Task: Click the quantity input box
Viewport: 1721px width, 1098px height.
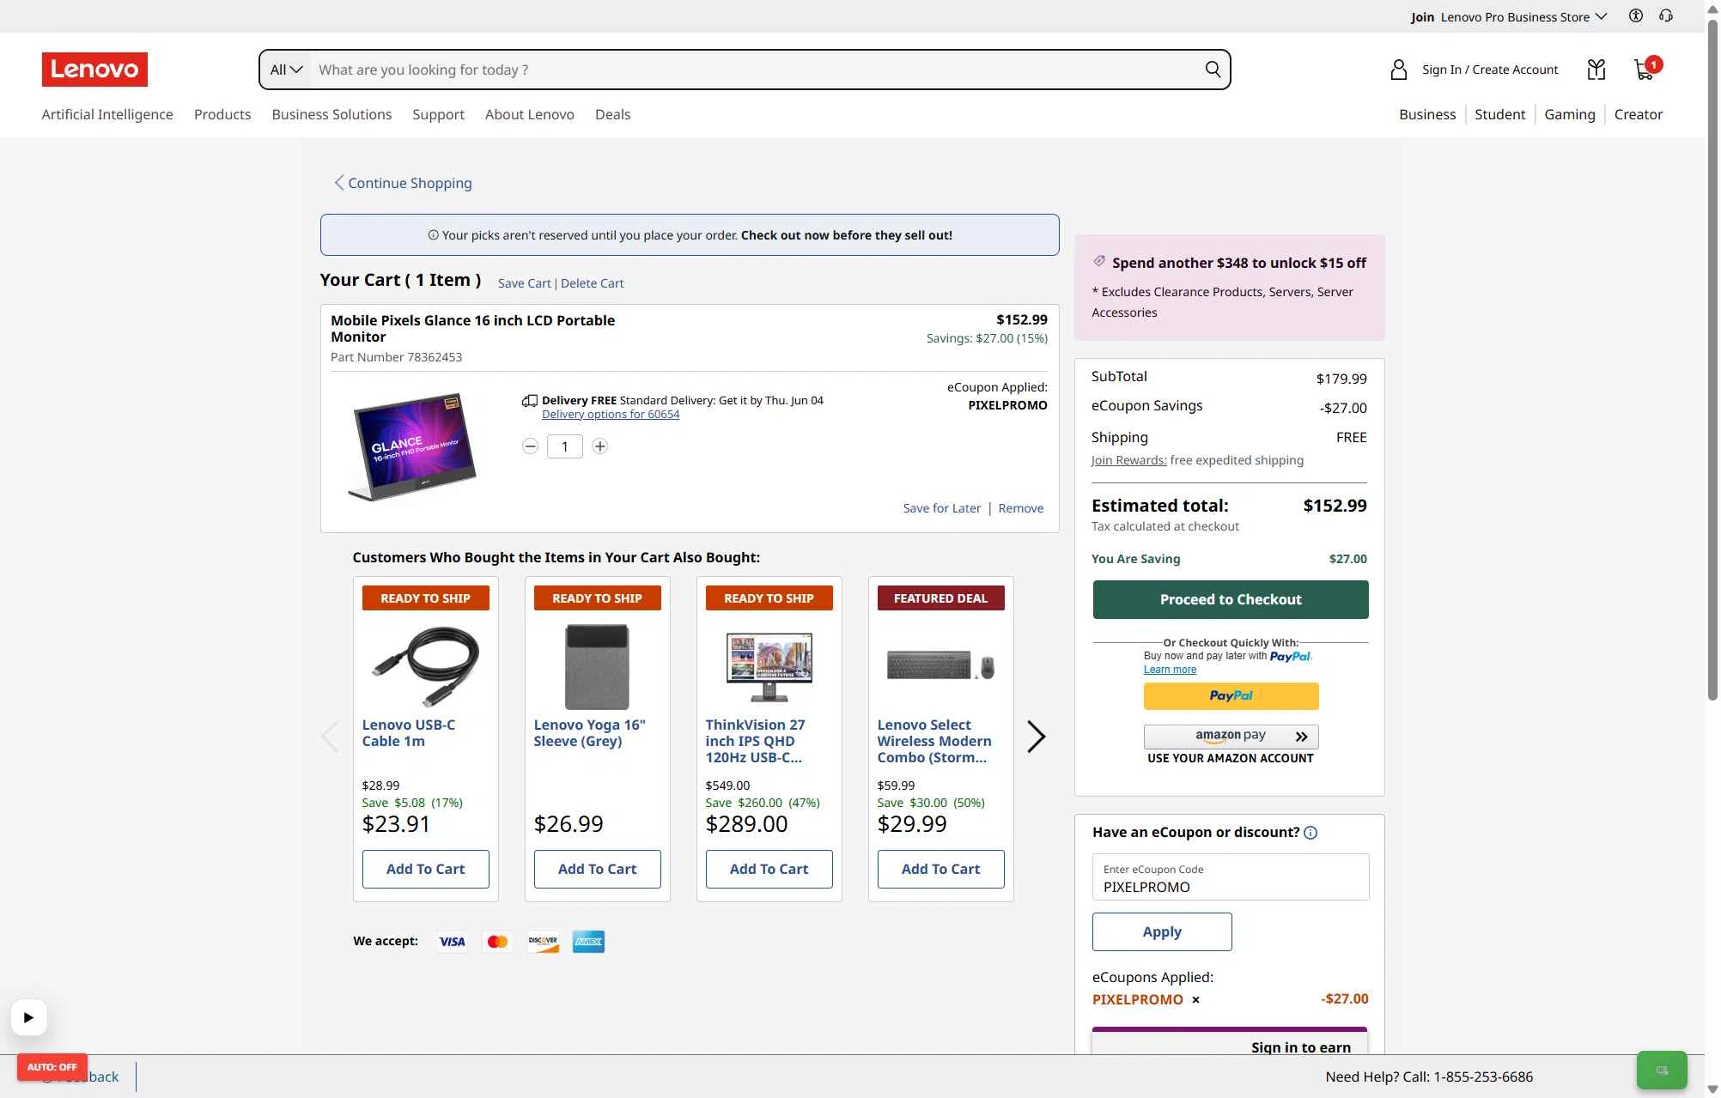Action: [x=565, y=446]
